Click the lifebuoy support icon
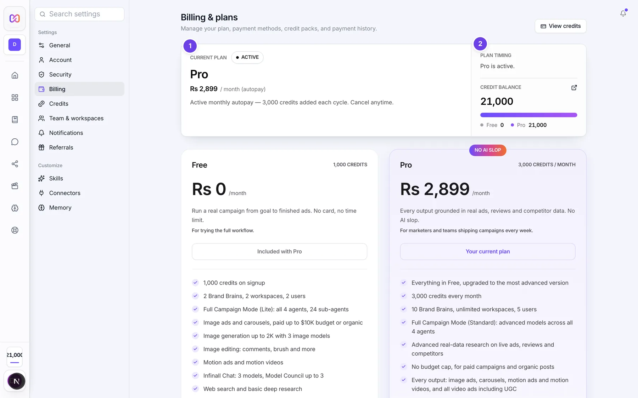This screenshot has width=638, height=398. click(x=15, y=230)
